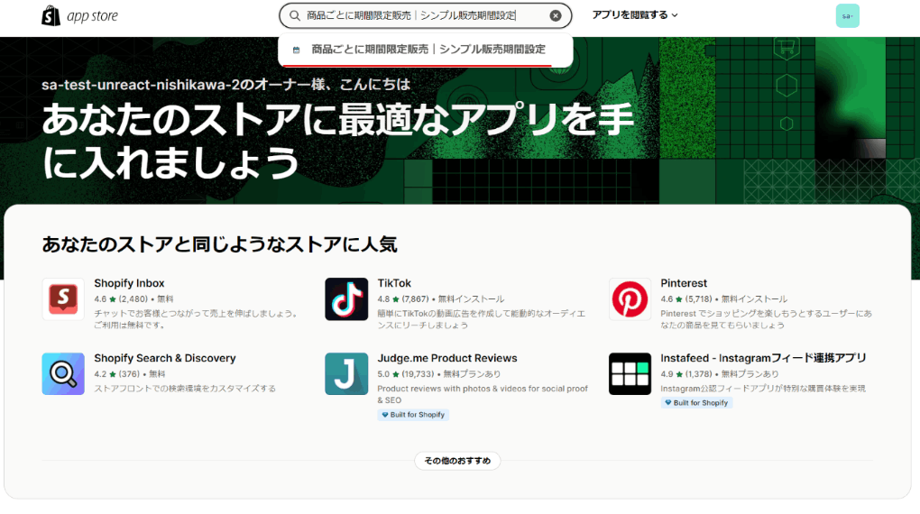Open Instafeed Instagram feed title link
The image size is (920, 514).
(x=763, y=358)
